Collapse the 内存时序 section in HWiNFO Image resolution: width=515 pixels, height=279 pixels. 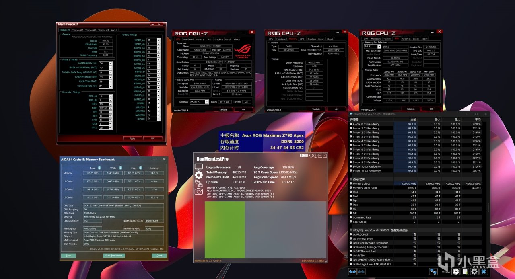[351, 179]
